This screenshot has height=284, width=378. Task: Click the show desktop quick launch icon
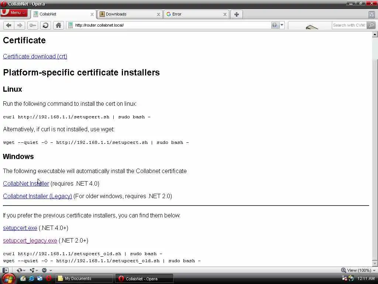click(40, 278)
